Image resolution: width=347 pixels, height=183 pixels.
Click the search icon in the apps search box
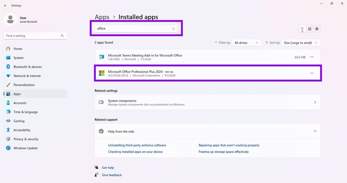173,29
